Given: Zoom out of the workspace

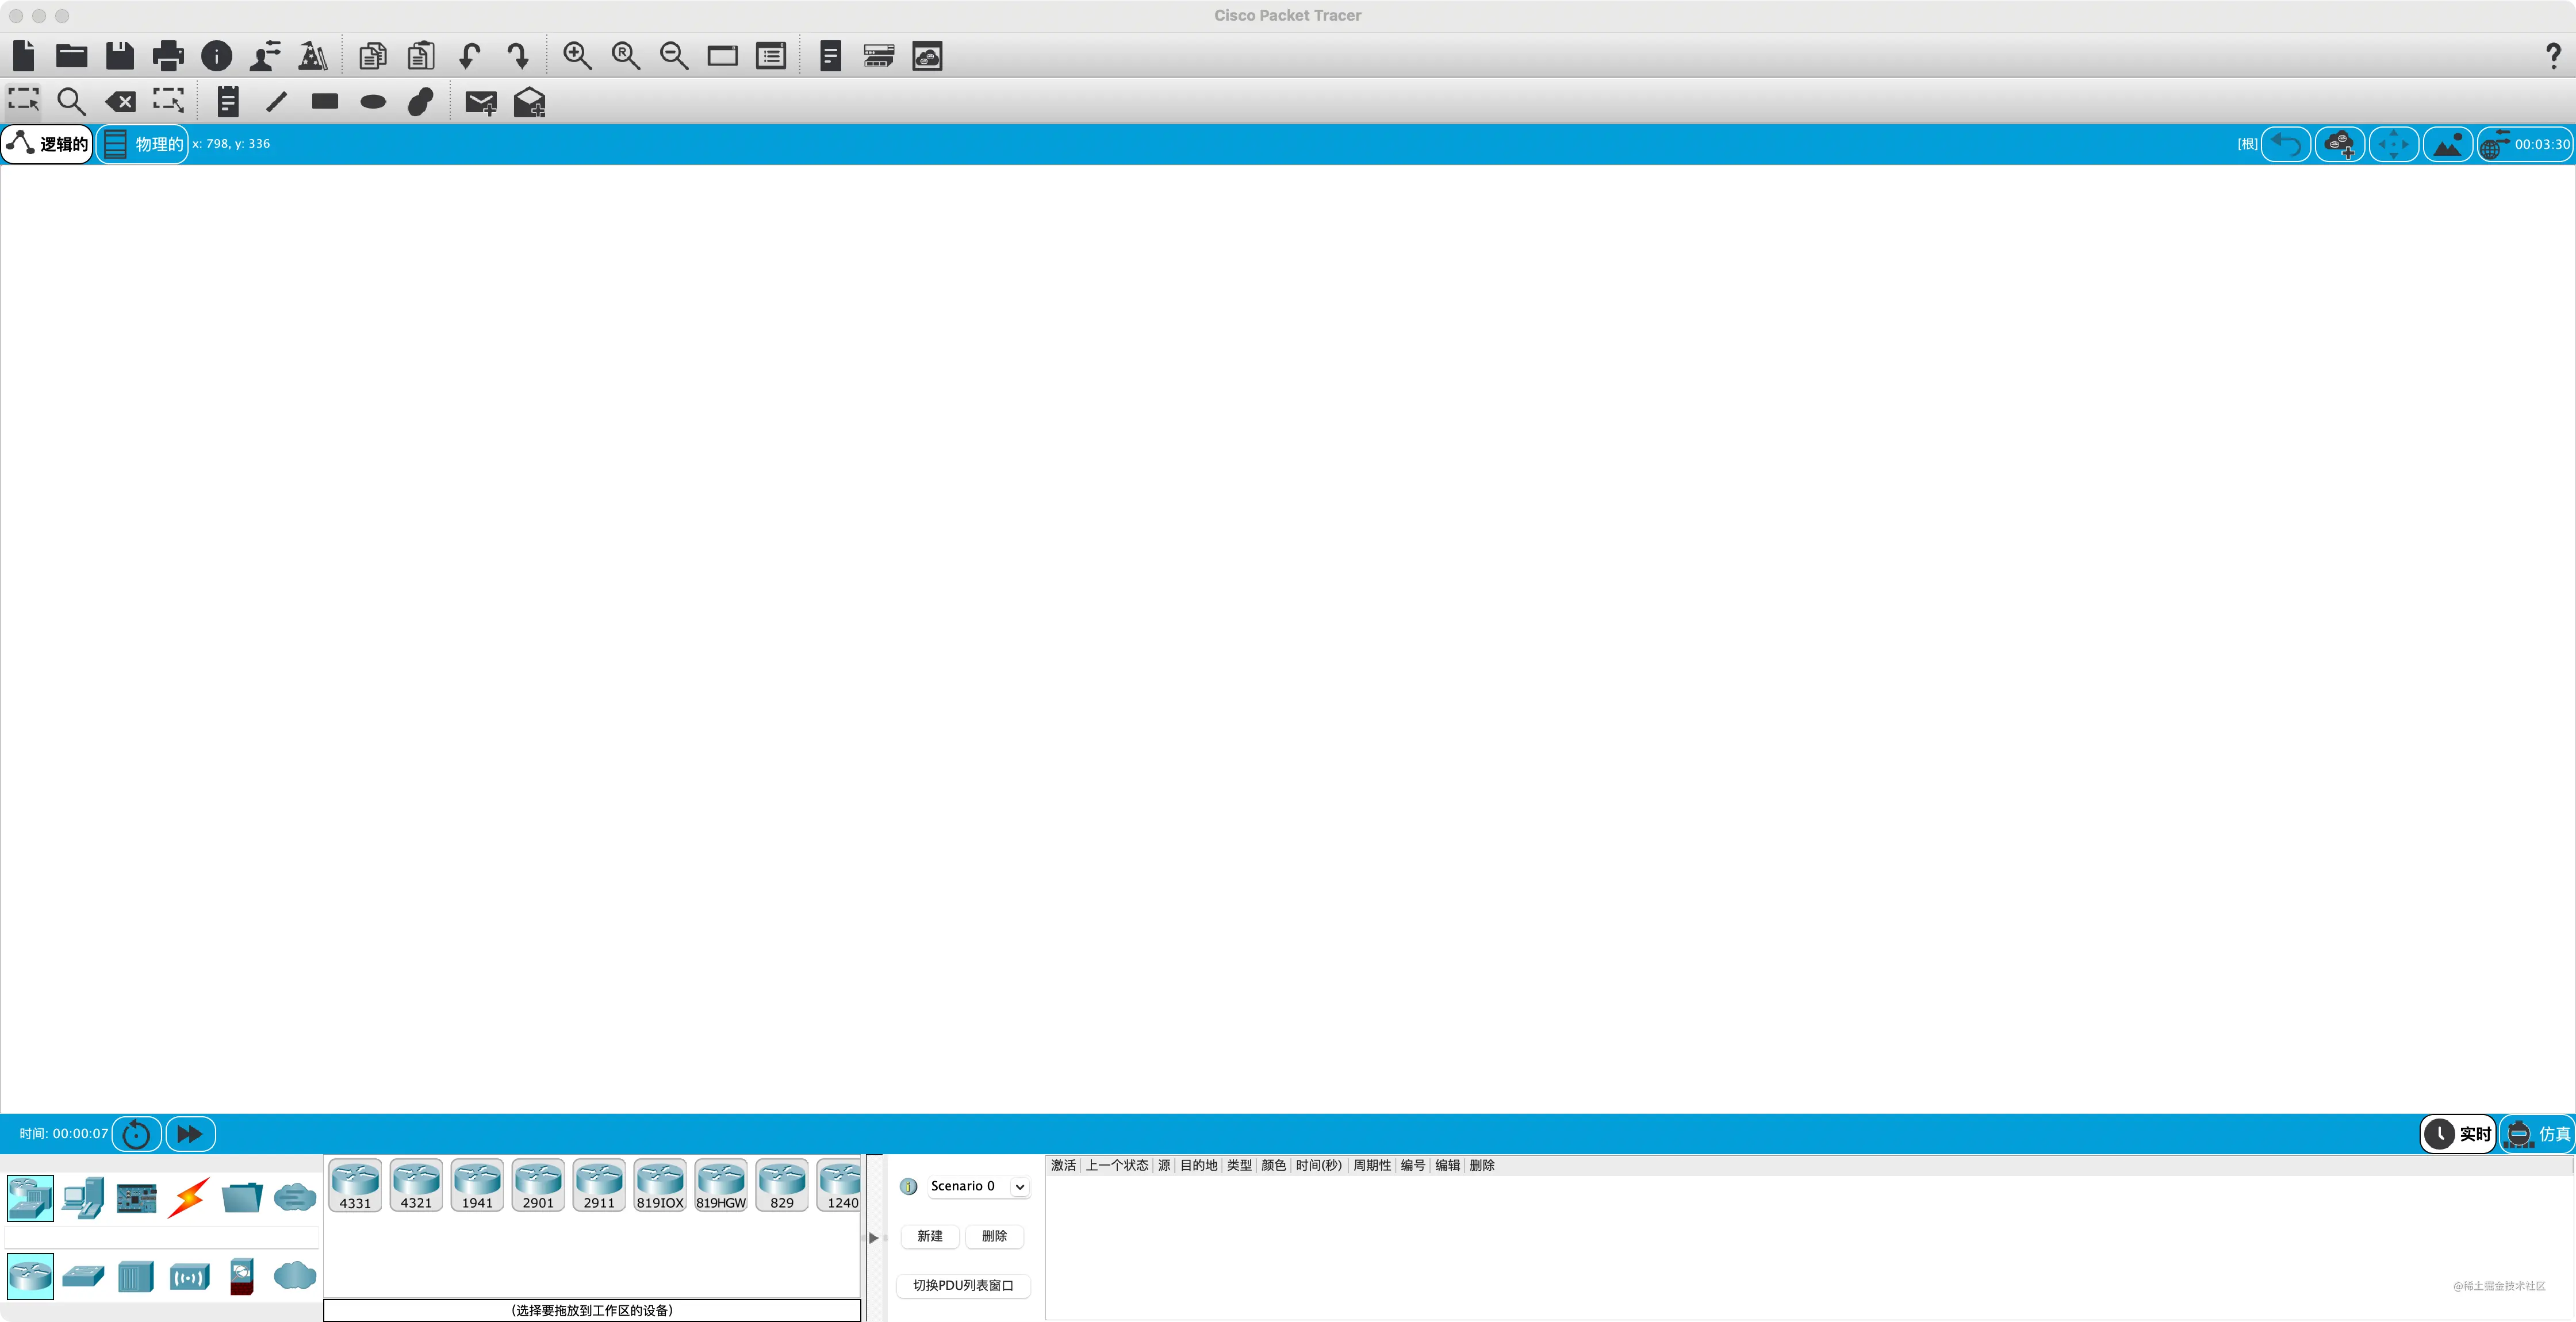Looking at the screenshot, I should pos(674,55).
